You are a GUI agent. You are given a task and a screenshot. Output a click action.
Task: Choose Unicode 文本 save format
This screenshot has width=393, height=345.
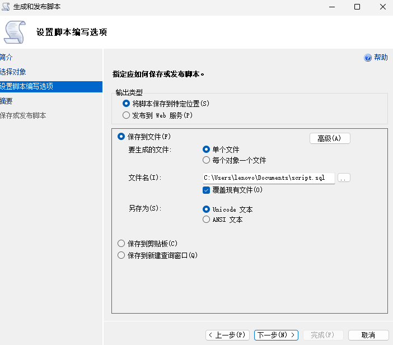206,209
